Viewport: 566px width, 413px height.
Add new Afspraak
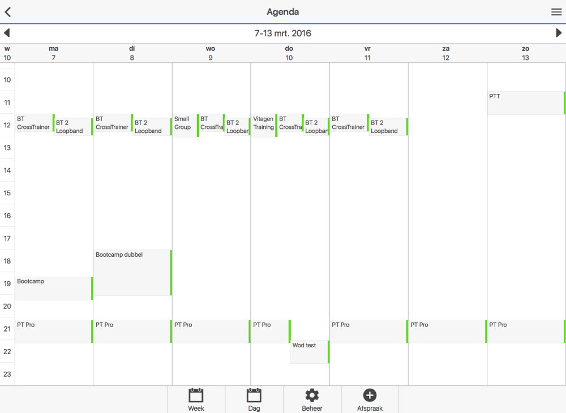[370, 399]
